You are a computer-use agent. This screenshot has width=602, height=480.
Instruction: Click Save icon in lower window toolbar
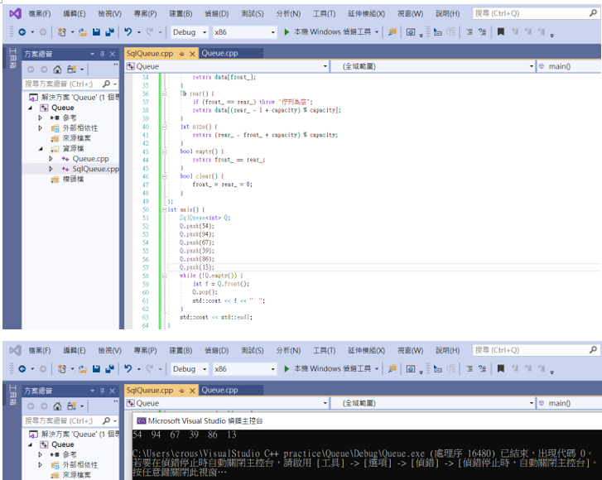[x=96, y=369]
